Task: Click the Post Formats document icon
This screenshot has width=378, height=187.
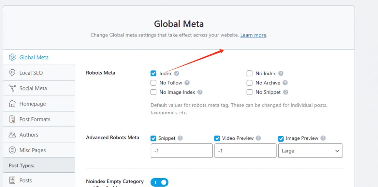Action: (12, 120)
